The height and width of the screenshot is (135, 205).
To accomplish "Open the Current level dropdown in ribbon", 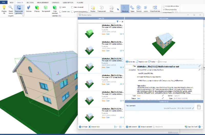I will pos(175,12).
